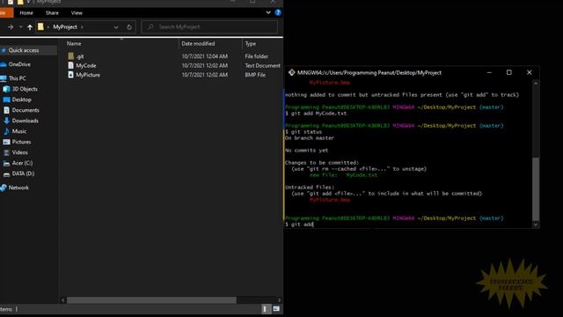The width and height of the screenshot is (563, 317).
Task: Open Pictures in navigation pane
Action: pyautogui.click(x=21, y=142)
